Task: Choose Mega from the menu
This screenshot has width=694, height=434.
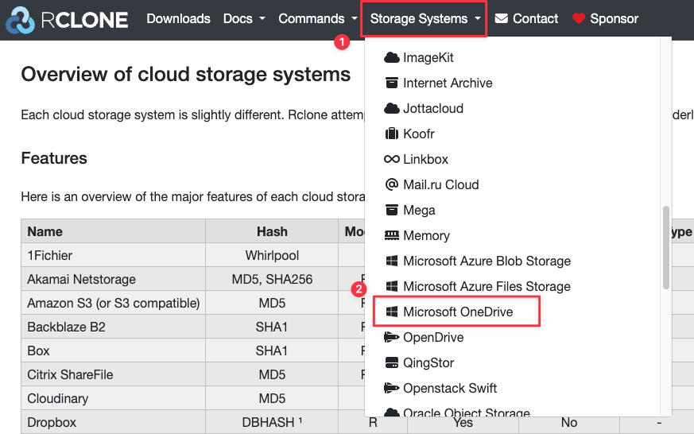Action: point(419,210)
